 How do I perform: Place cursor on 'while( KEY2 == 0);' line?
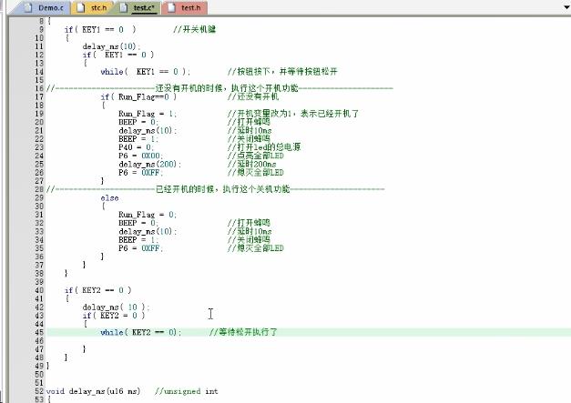point(140,332)
